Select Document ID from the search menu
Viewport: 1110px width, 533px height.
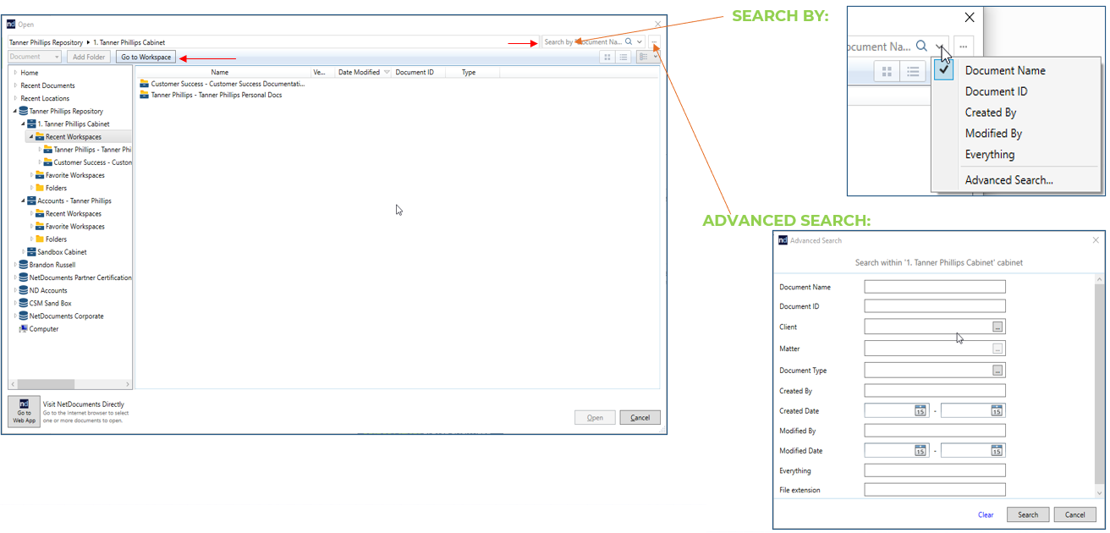pyautogui.click(x=996, y=91)
